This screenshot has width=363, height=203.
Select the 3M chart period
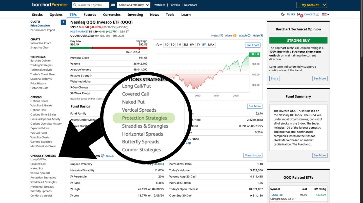click(x=186, y=45)
